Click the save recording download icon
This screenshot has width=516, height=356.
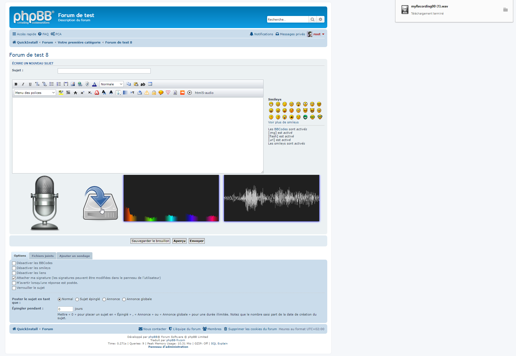point(100,203)
